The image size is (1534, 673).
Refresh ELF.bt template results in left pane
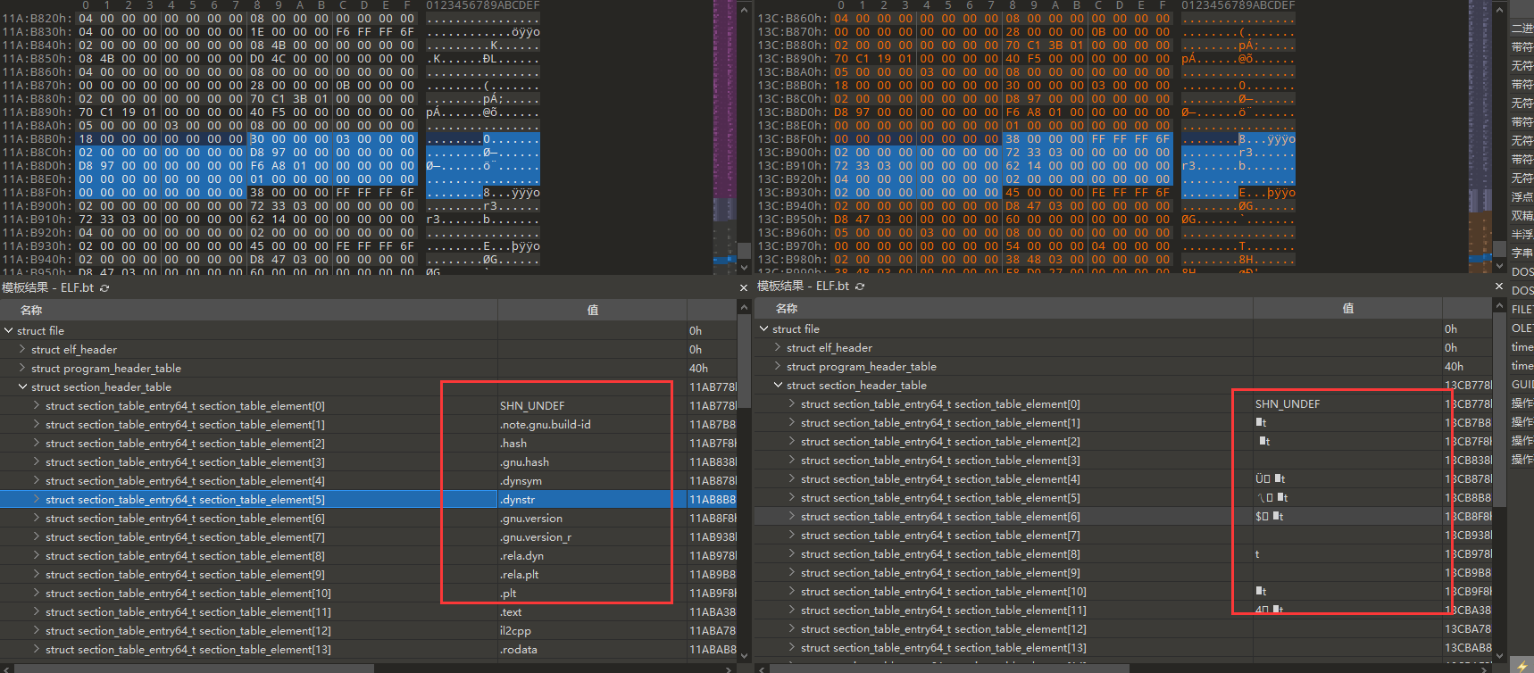click(104, 288)
